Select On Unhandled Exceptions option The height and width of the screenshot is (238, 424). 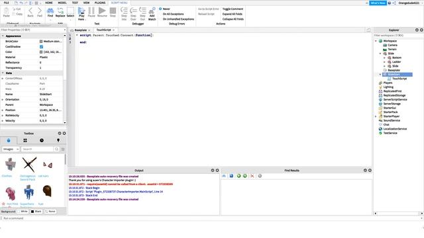[x=178, y=19]
